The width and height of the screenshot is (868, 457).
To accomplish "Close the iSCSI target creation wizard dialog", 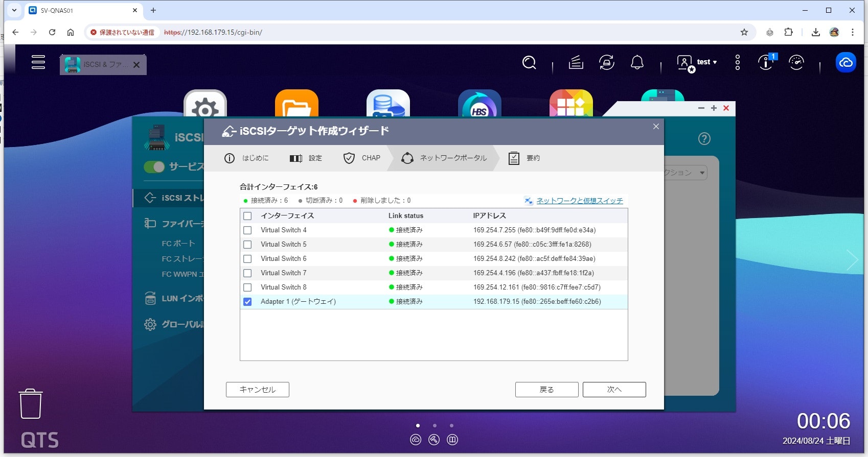I will [x=656, y=127].
